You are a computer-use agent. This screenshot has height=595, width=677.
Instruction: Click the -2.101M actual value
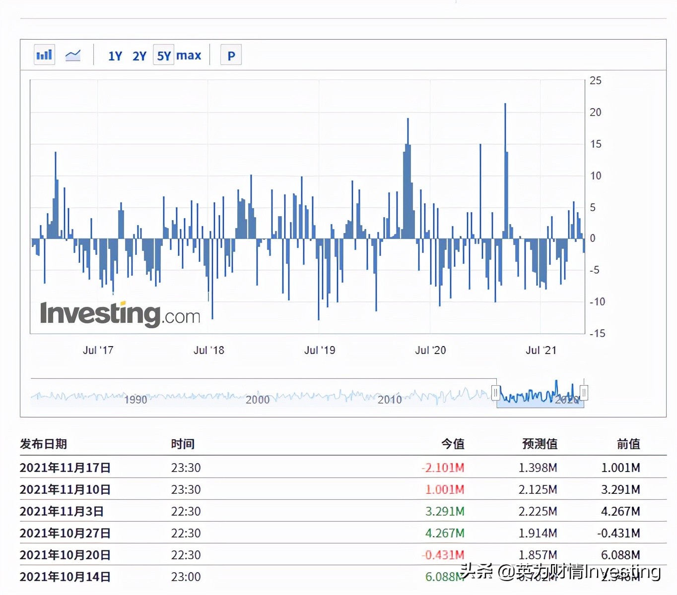click(x=443, y=468)
